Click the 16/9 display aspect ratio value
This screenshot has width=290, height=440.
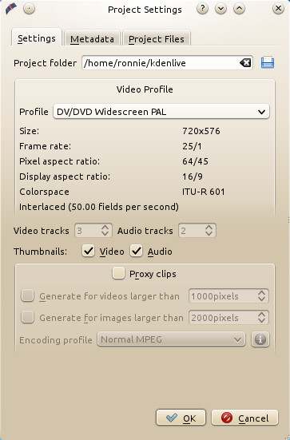click(x=193, y=176)
